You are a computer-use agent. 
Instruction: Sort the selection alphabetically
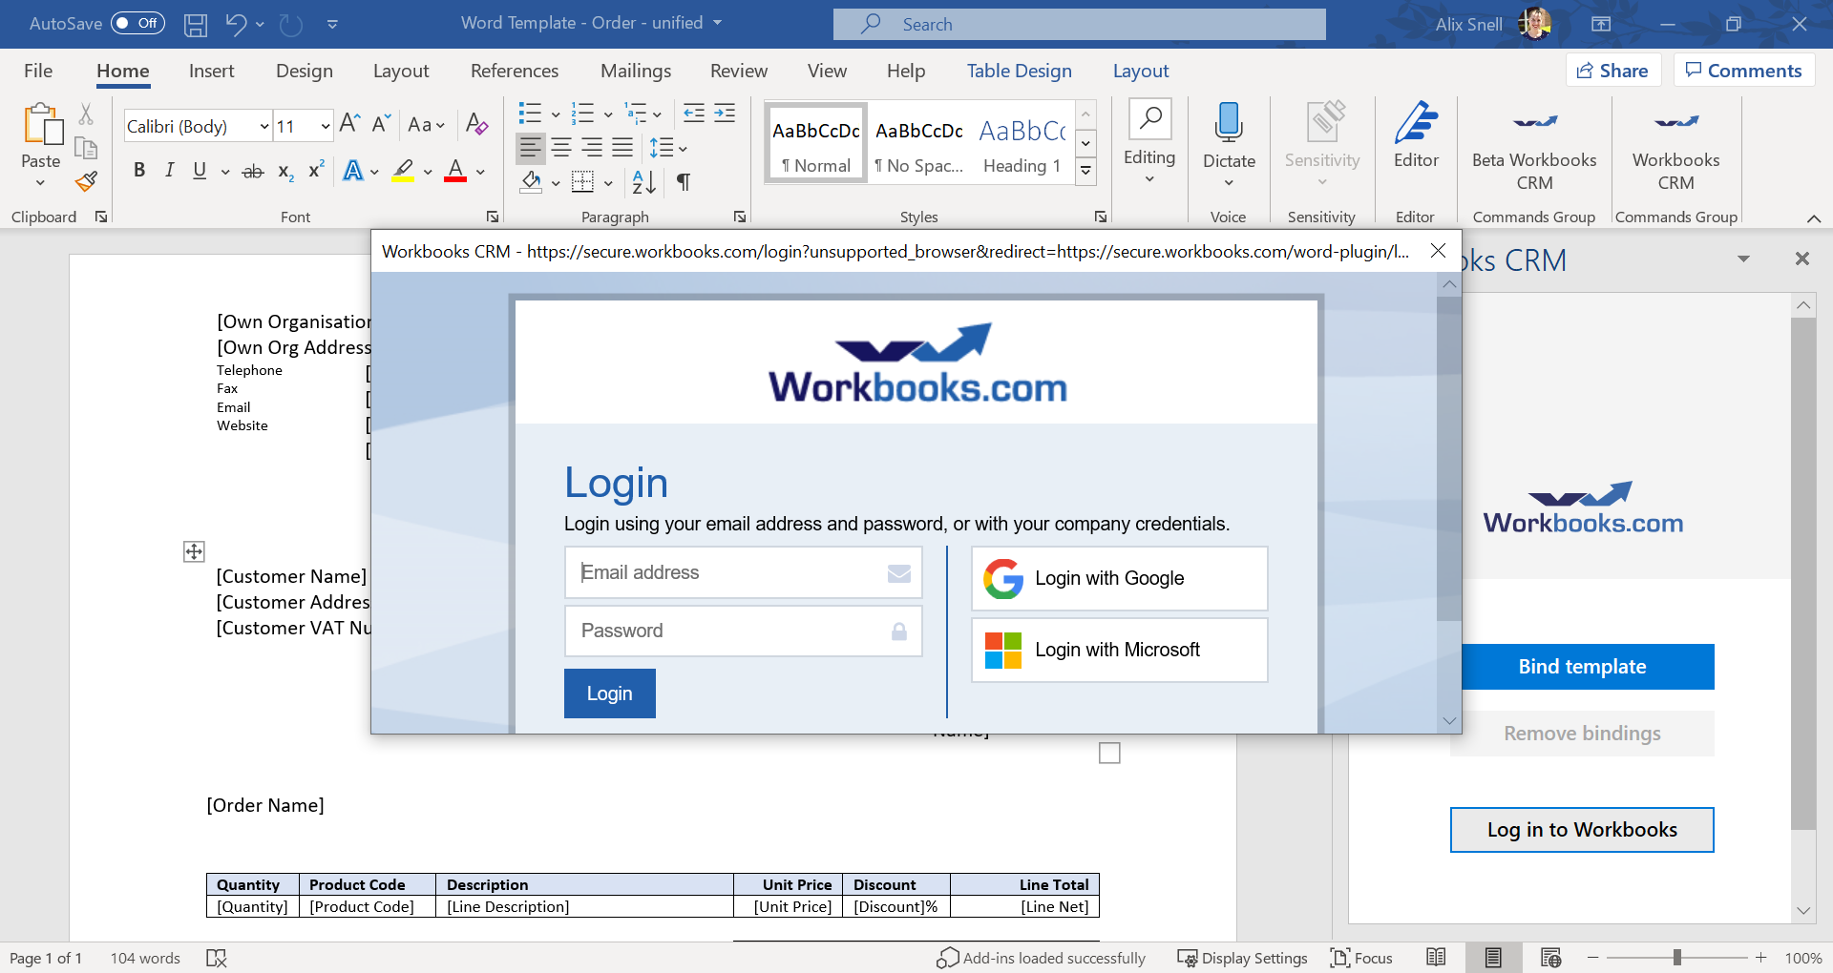(644, 181)
